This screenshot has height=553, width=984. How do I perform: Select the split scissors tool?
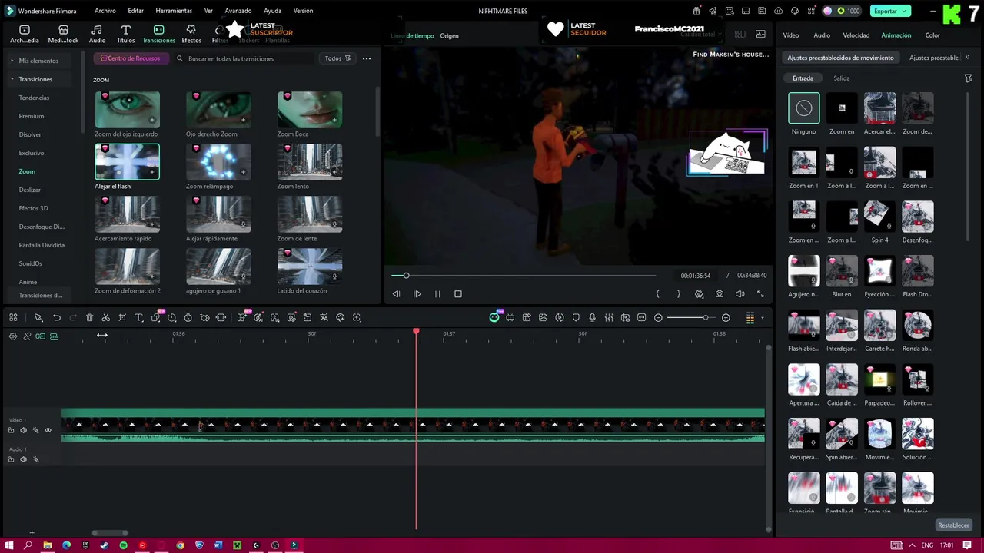click(106, 318)
